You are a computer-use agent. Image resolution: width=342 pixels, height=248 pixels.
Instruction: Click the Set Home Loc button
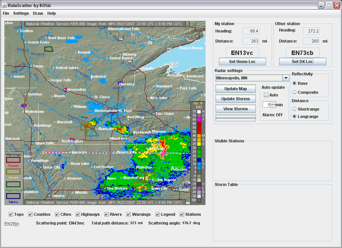tap(242, 62)
